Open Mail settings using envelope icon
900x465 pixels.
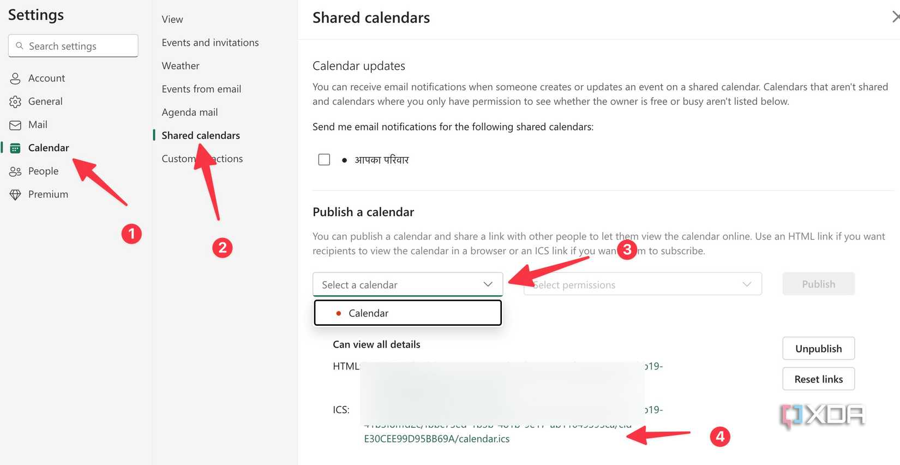(x=15, y=124)
